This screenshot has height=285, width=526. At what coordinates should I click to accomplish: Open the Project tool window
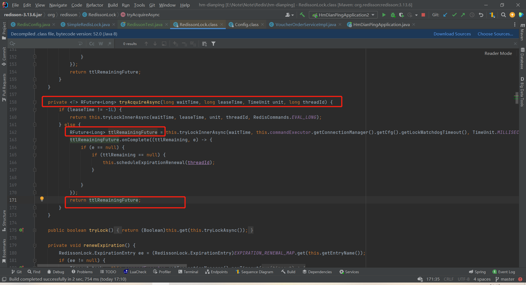point(4,31)
